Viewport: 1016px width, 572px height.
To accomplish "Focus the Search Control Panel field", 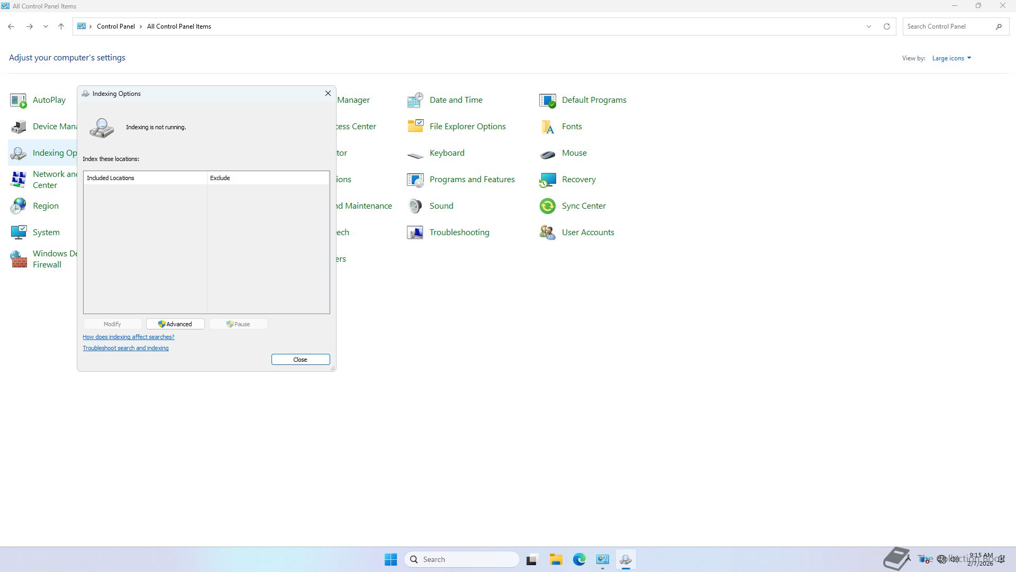I will pyautogui.click(x=949, y=26).
